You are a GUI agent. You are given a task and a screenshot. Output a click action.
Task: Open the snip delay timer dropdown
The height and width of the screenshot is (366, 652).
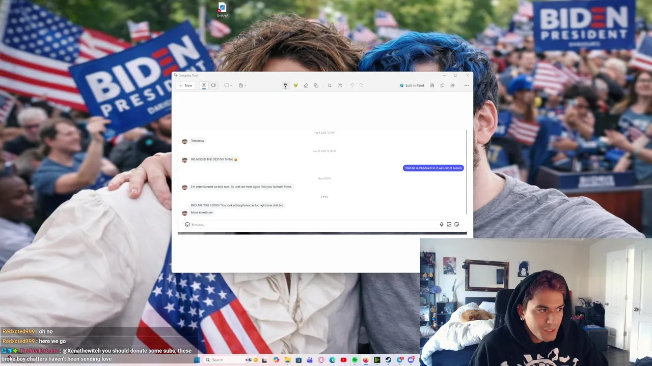tap(242, 85)
